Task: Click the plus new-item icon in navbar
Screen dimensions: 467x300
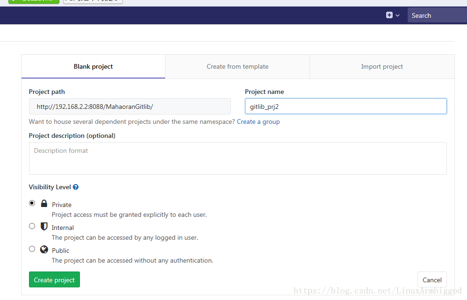Action: [x=389, y=15]
